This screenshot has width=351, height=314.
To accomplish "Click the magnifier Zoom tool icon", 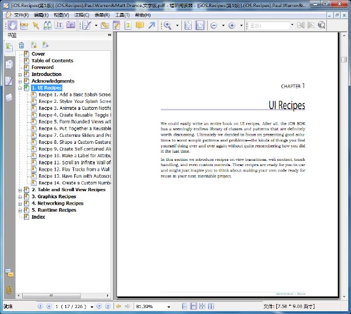I will pyautogui.click(x=167, y=26).
